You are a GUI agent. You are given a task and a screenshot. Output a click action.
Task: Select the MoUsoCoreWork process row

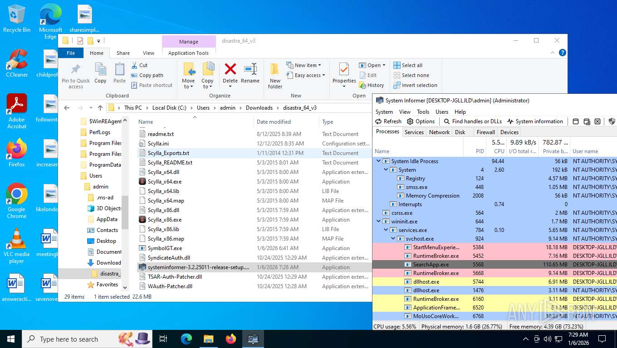(x=495, y=316)
